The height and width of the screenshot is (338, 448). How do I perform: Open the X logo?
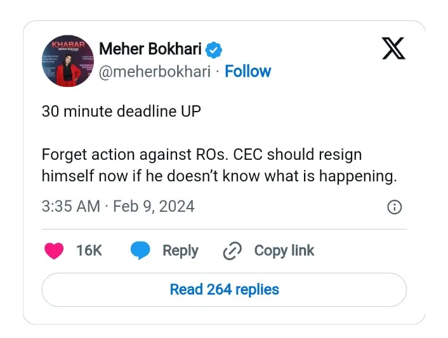coord(393,48)
